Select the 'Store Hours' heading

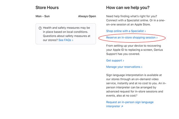tap(47, 7)
